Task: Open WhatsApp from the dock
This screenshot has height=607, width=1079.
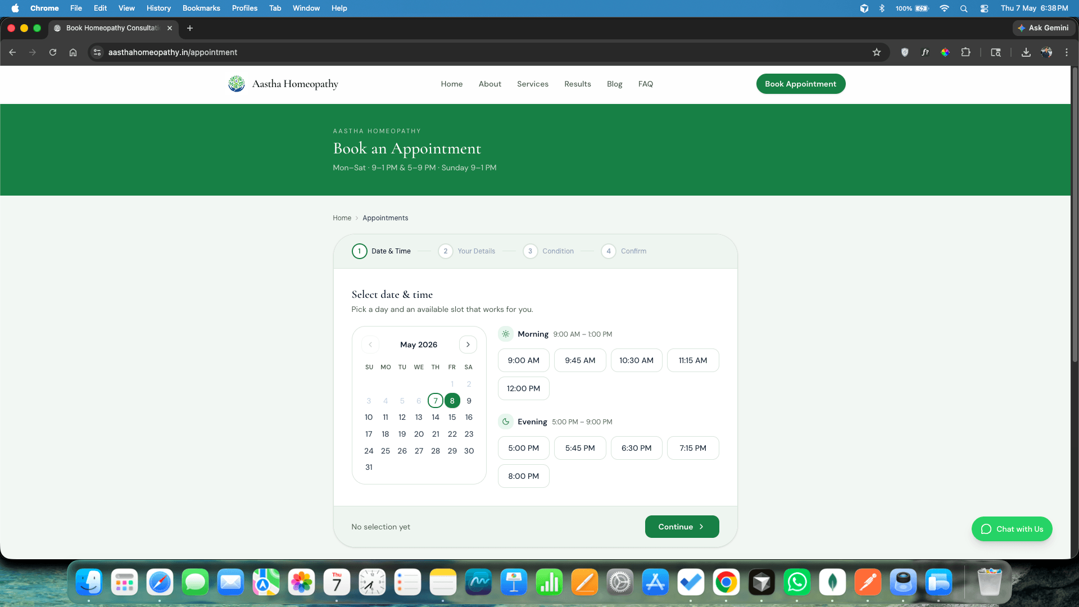Action: pyautogui.click(x=797, y=582)
